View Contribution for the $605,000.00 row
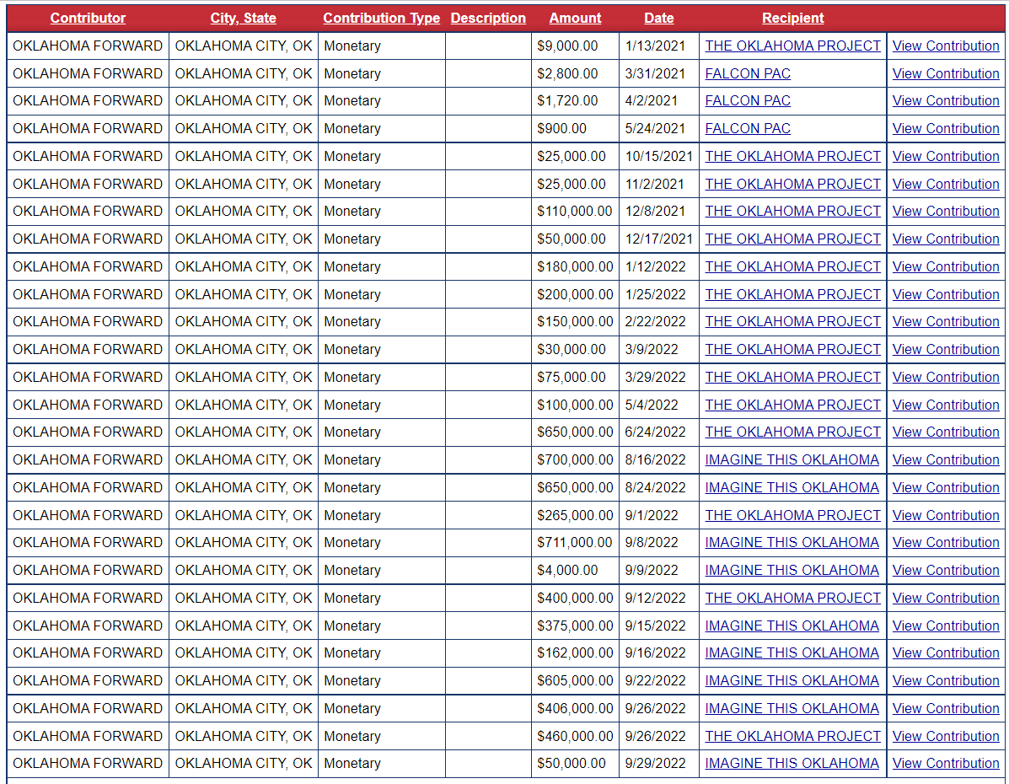The image size is (1009, 784). [946, 680]
